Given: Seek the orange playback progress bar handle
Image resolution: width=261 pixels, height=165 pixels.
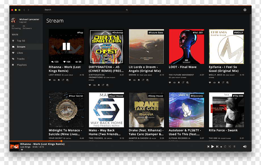Looking at the screenshot, I should (62, 141).
